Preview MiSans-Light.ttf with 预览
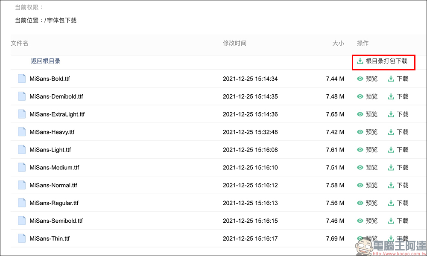This screenshot has height=256, width=427. 367,150
